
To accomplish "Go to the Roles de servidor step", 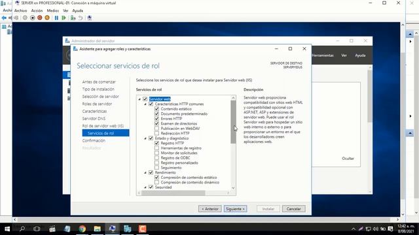I will [97, 104].
